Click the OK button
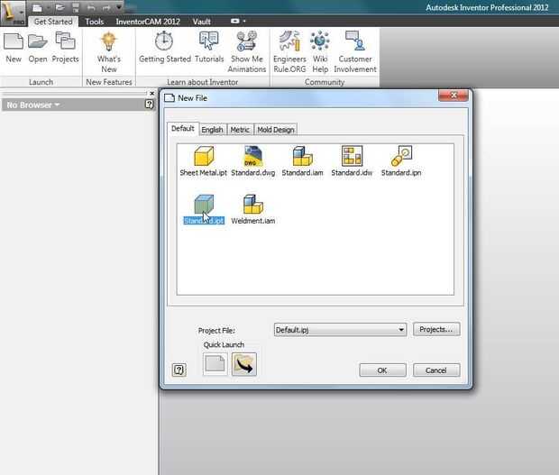 pos(382,370)
